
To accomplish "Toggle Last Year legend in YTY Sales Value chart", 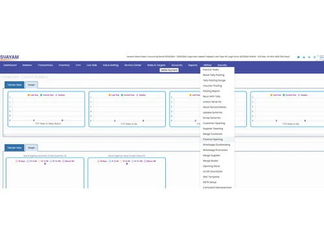I will [33, 95].
